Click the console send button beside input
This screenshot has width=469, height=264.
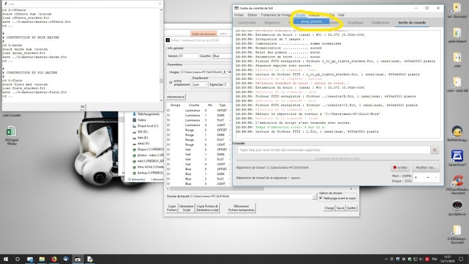click(434, 150)
